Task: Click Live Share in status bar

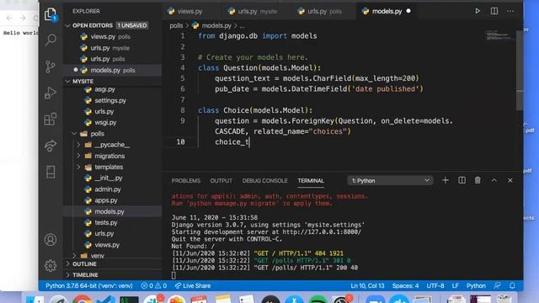Action: (x=193, y=286)
